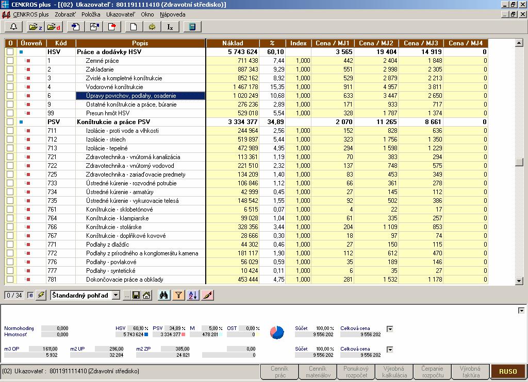Image resolution: width=528 pixels, height=382 pixels.
Task: Click the Výrobná kalkulácia button
Action: [x=394, y=372]
